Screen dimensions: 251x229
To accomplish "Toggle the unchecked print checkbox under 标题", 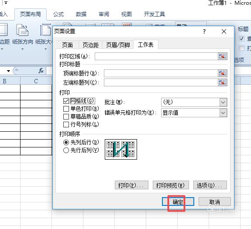I will point(241,48).
